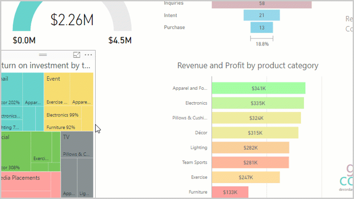Click the Furniture axis label
Screen dimensions: 354x199
pyautogui.click(x=198, y=192)
